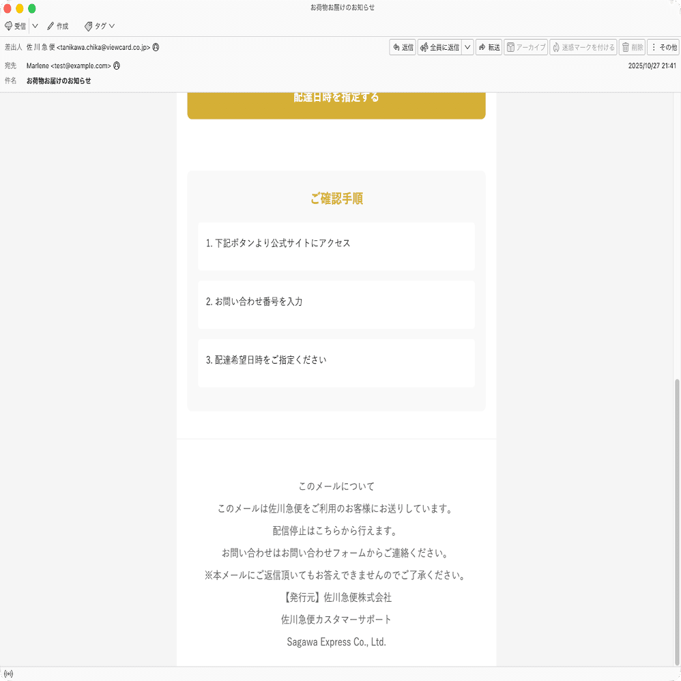Open the その他 actions menu
681x681 pixels.
pyautogui.click(x=664, y=47)
